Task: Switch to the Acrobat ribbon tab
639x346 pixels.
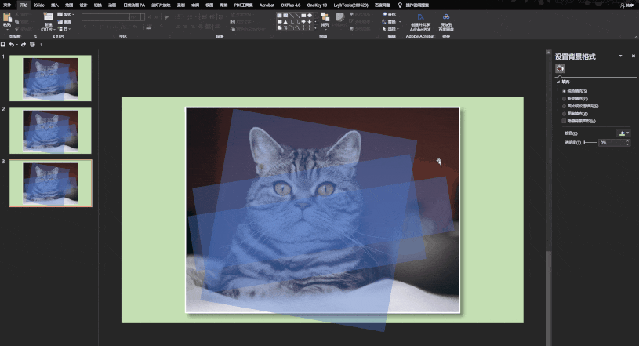Action: 267,5
